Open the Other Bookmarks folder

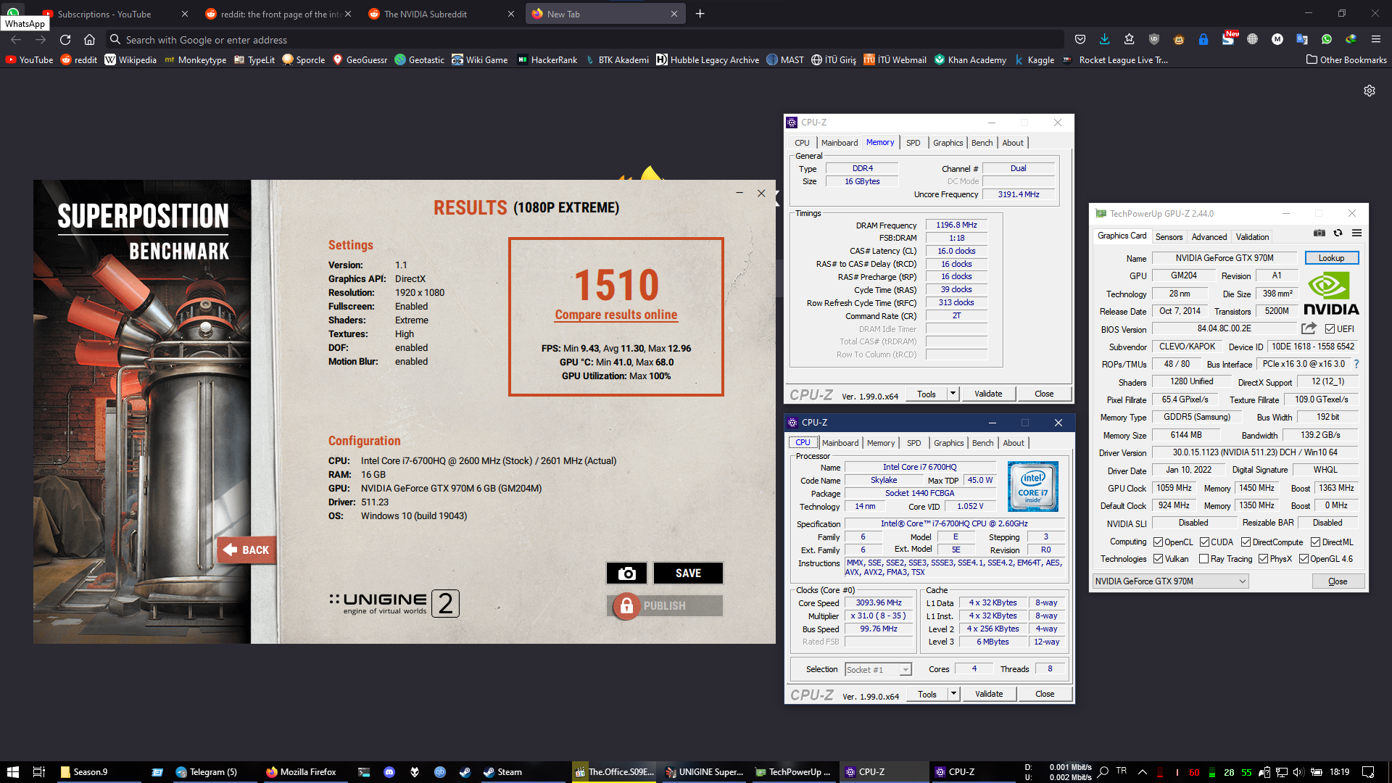pyautogui.click(x=1346, y=60)
